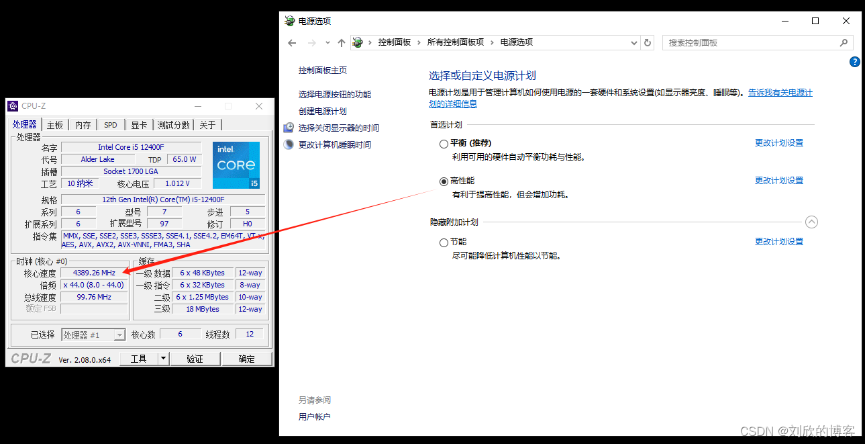This screenshot has height=444, width=865.
Task: Open 告诉我有关电源计划的详细信息 link
Action: point(780,93)
